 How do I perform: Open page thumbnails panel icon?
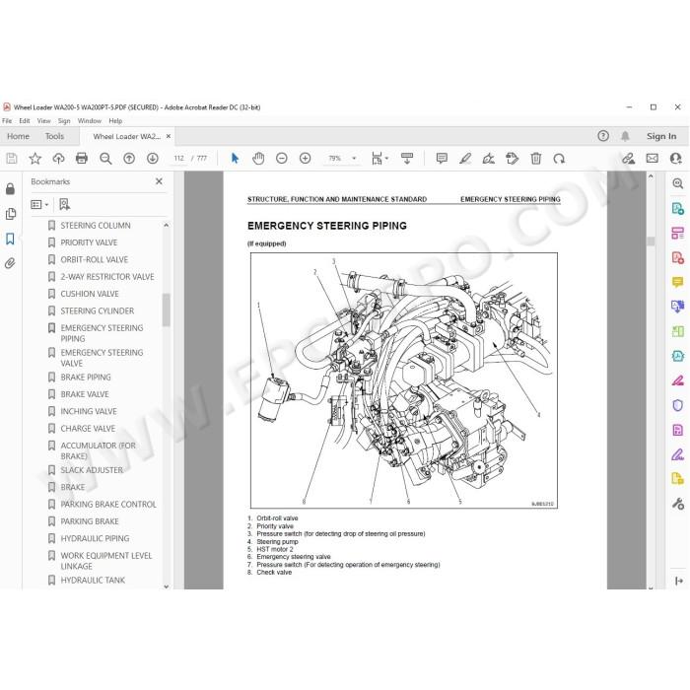10,214
